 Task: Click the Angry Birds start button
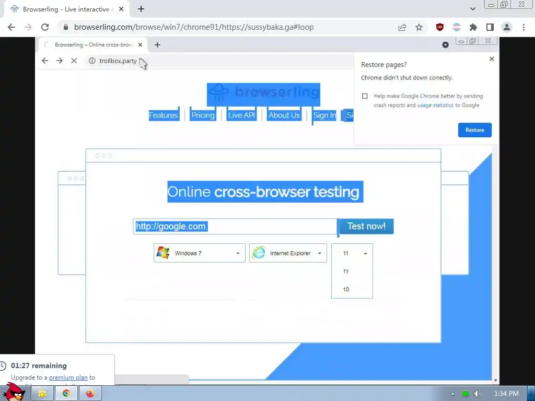[x=14, y=392]
